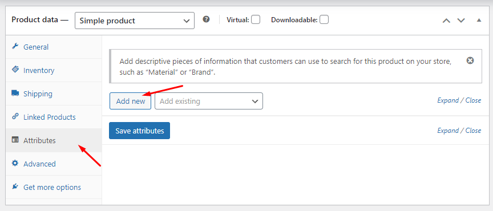
Task: Tick the Downloadable checkbox
Action: click(324, 20)
